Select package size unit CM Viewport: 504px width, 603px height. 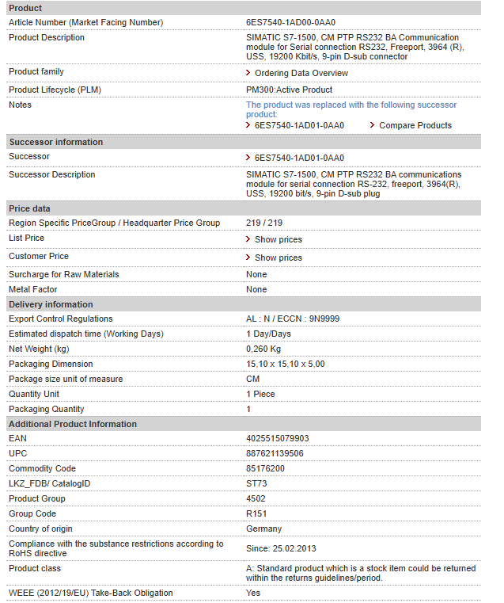[x=252, y=379]
